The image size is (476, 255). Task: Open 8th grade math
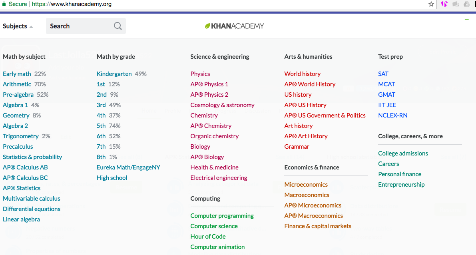(101, 157)
